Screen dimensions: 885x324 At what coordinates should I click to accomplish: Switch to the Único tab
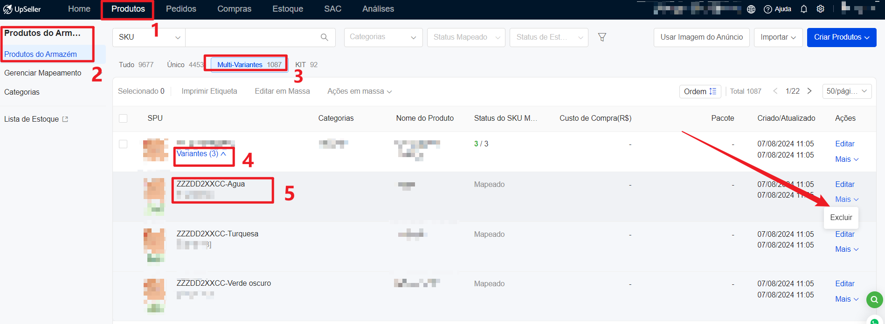point(186,65)
